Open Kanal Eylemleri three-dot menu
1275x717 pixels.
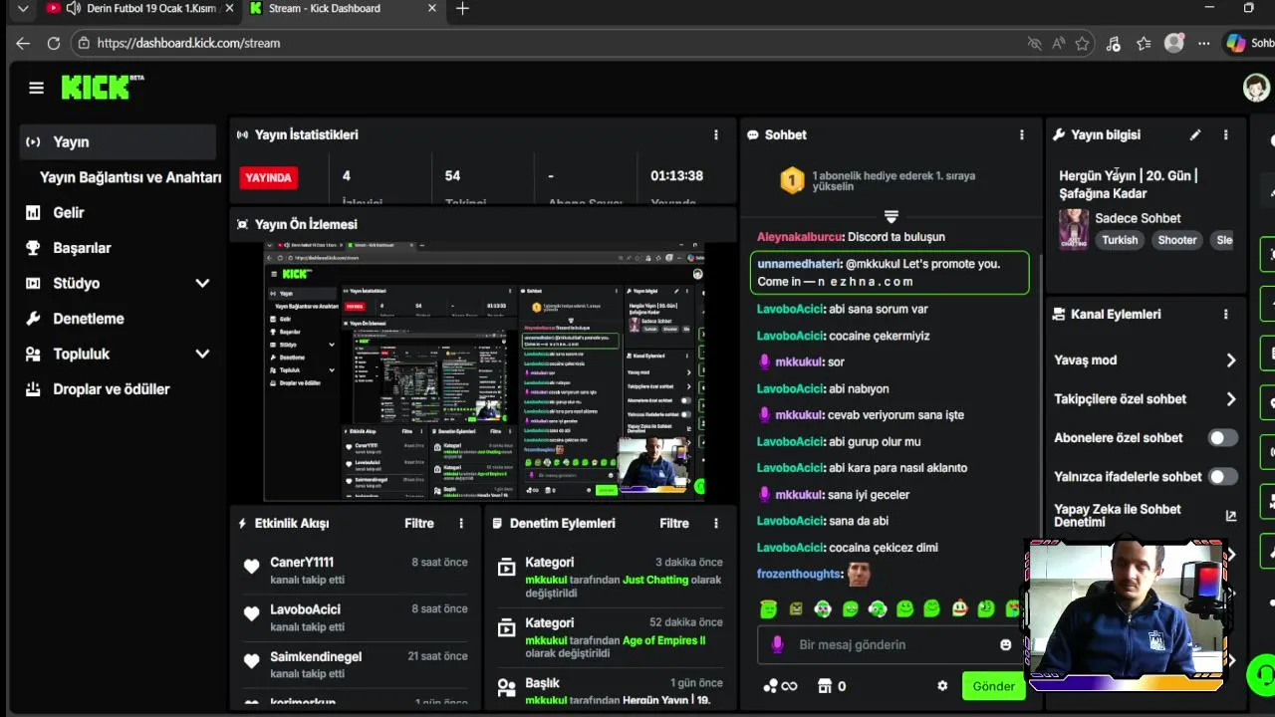[x=1225, y=314]
